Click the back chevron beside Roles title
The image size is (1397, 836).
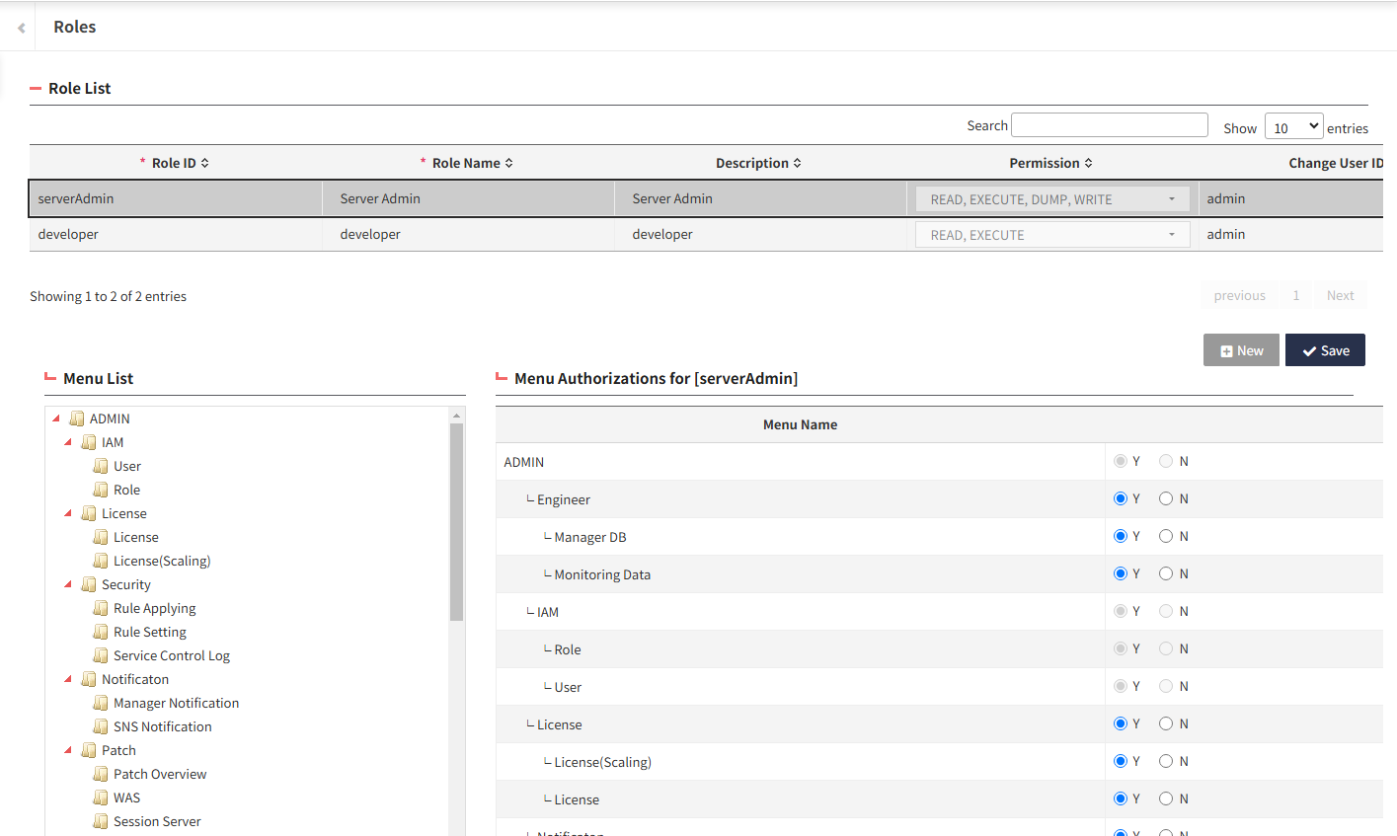[21, 28]
